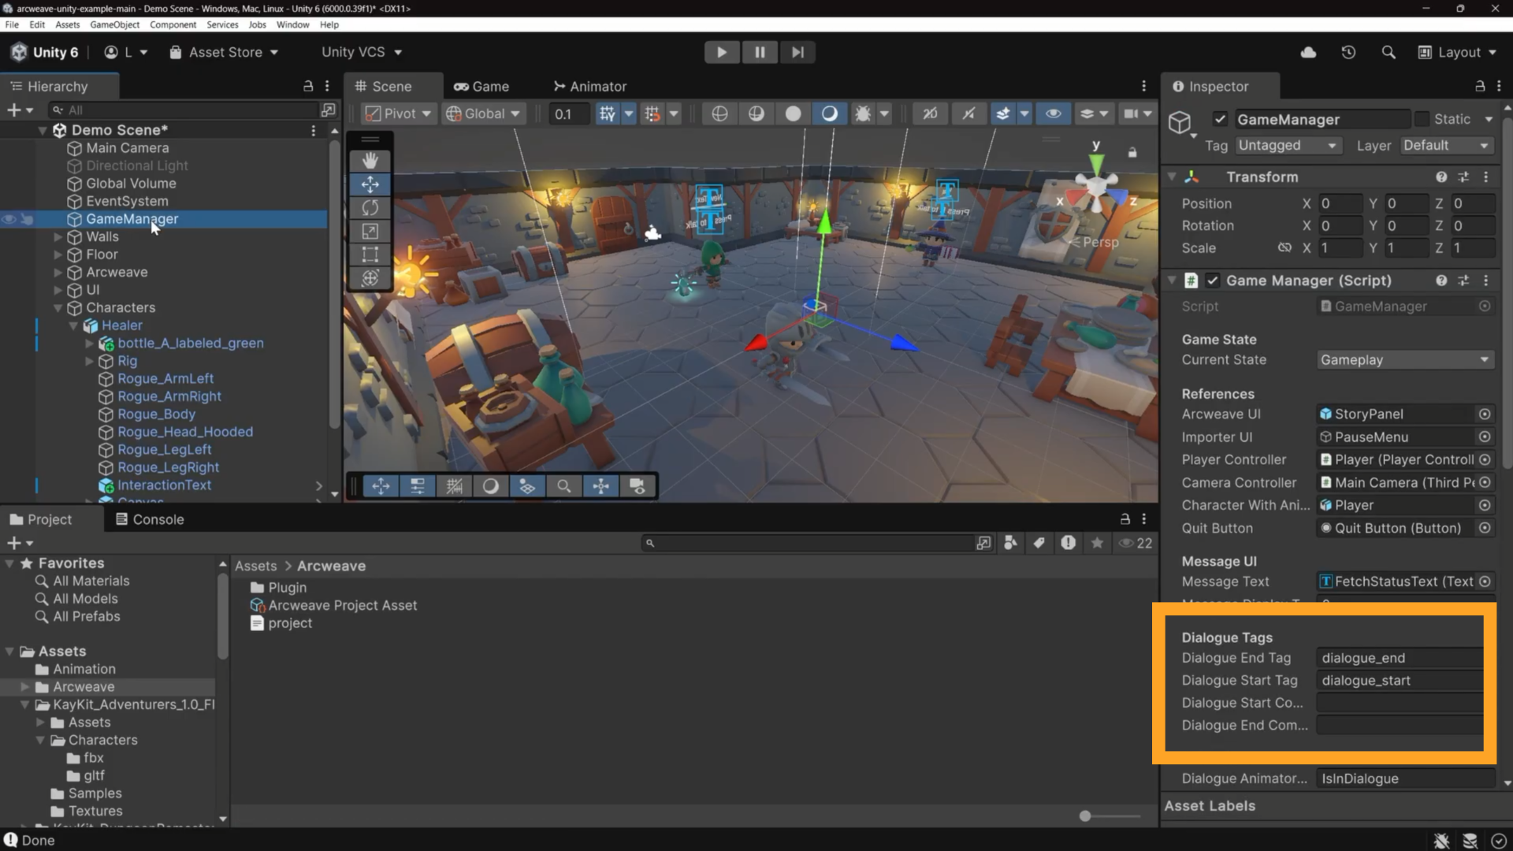Open Game Manager script help icon
The image size is (1513, 851).
click(x=1441, y=281)
